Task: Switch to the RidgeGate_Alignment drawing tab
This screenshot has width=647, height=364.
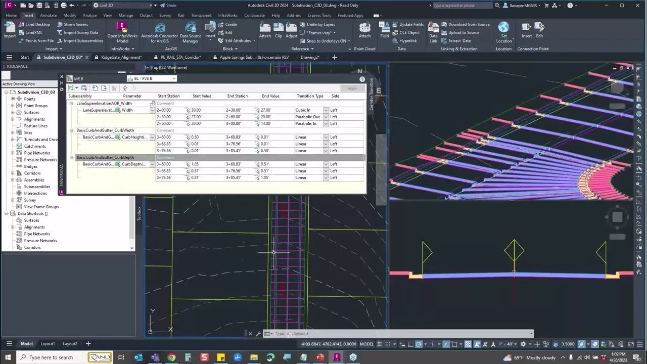Action: coord(121,57)
